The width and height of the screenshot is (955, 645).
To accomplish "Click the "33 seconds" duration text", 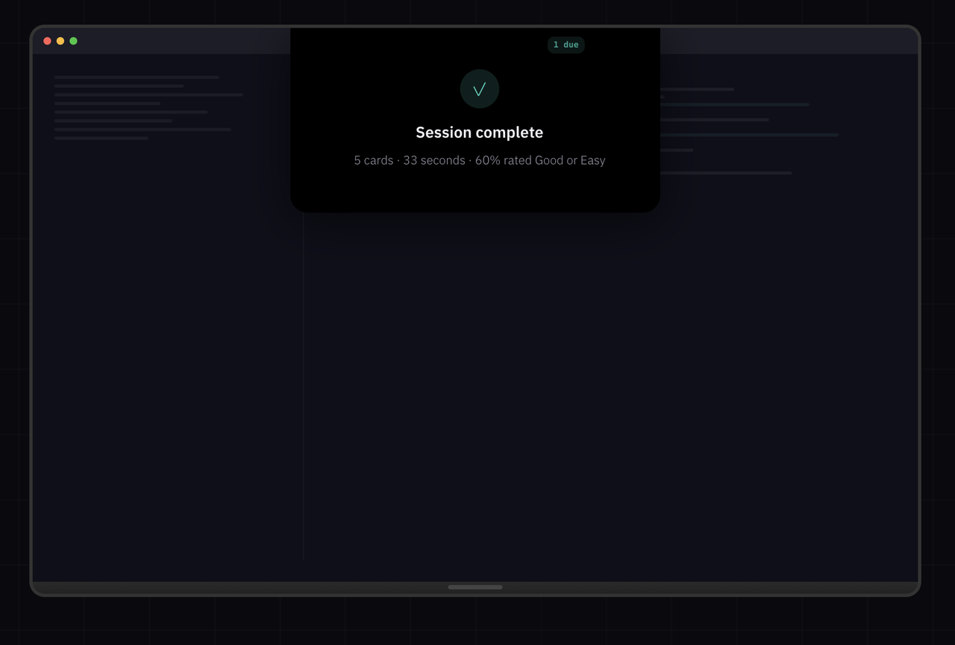I will 434,160.
